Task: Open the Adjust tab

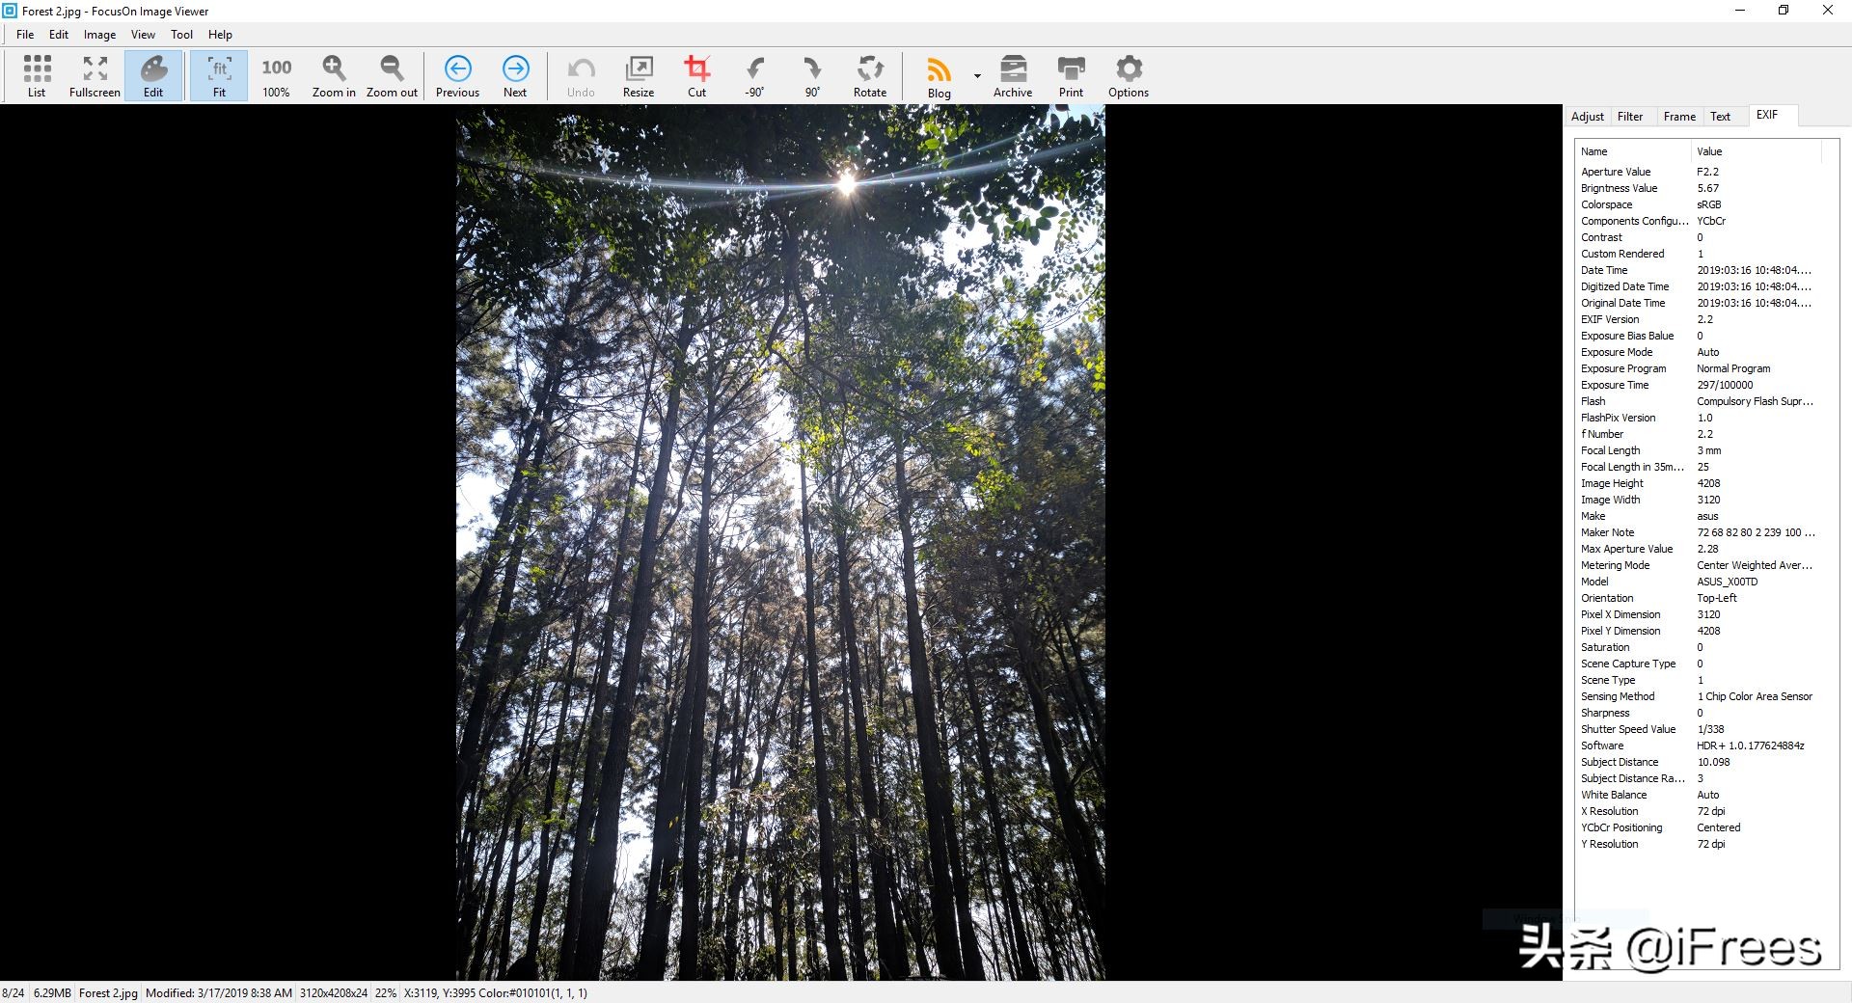Action: (x=1587, y=117)
